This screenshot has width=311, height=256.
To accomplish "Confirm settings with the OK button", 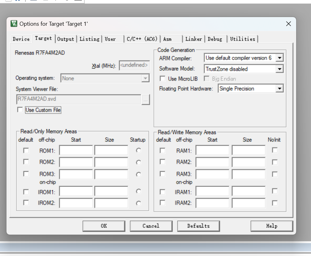I will point(104,226).
